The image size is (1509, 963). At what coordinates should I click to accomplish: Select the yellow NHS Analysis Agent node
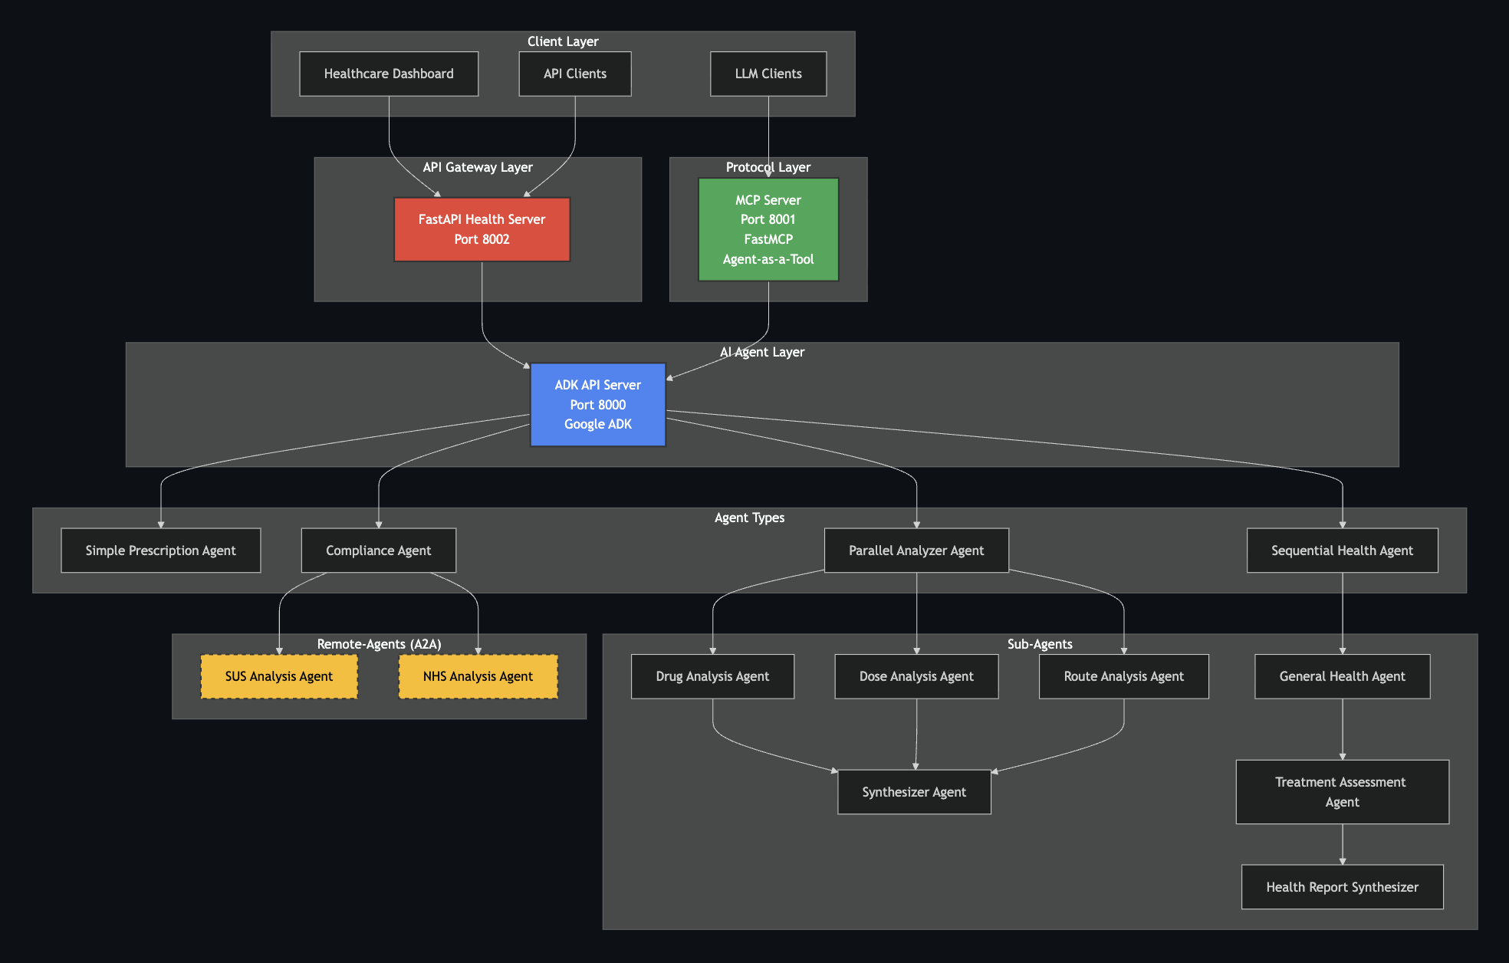pos(478,676)
